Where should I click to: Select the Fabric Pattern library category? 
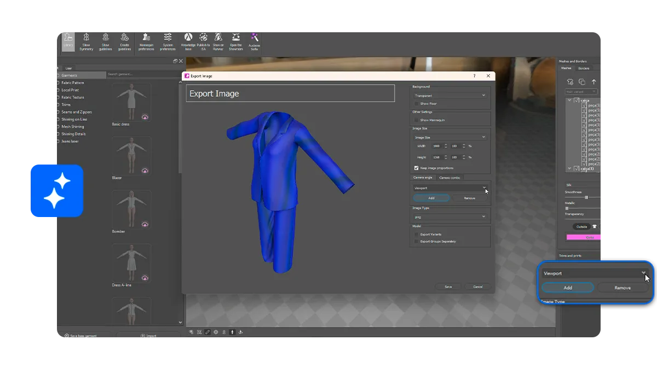click(73, 83)
